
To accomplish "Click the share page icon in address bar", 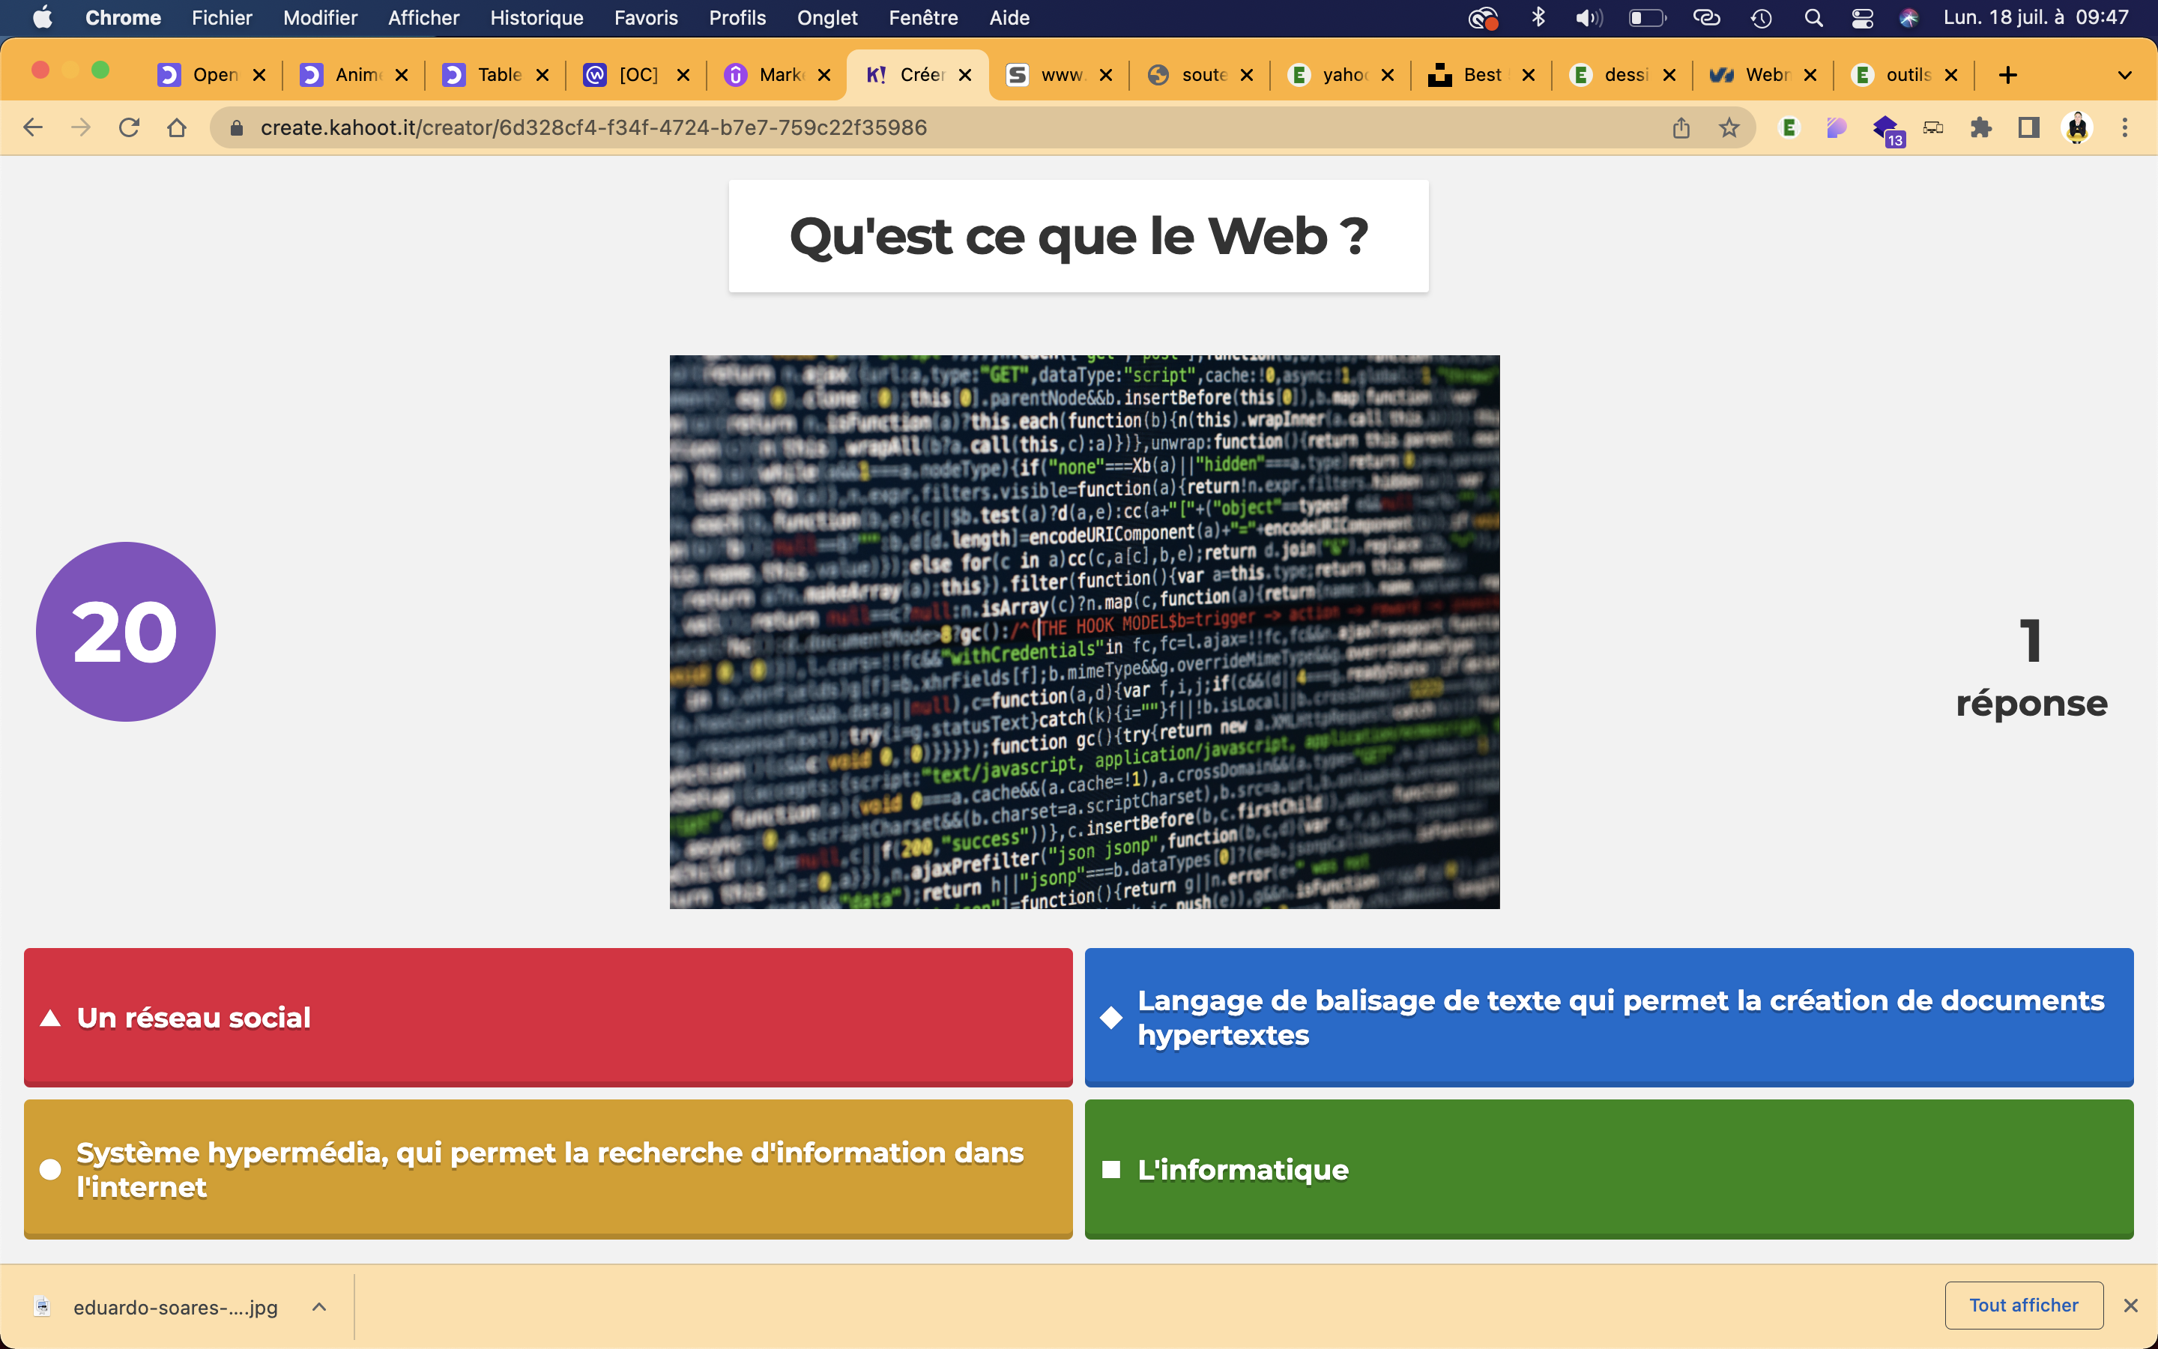I will click(1681, 127).
